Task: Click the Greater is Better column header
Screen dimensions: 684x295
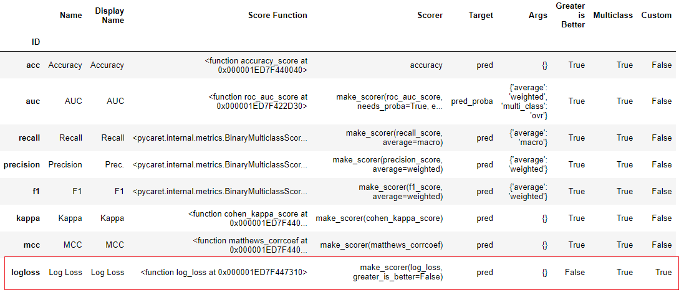Action: point(570,15)
